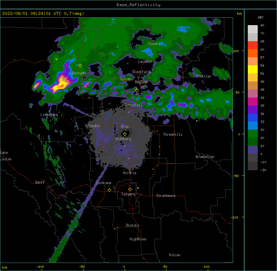
Task: Select the bright yellow 54-51 dBZ legend swatch
Action: coord(253,69)
